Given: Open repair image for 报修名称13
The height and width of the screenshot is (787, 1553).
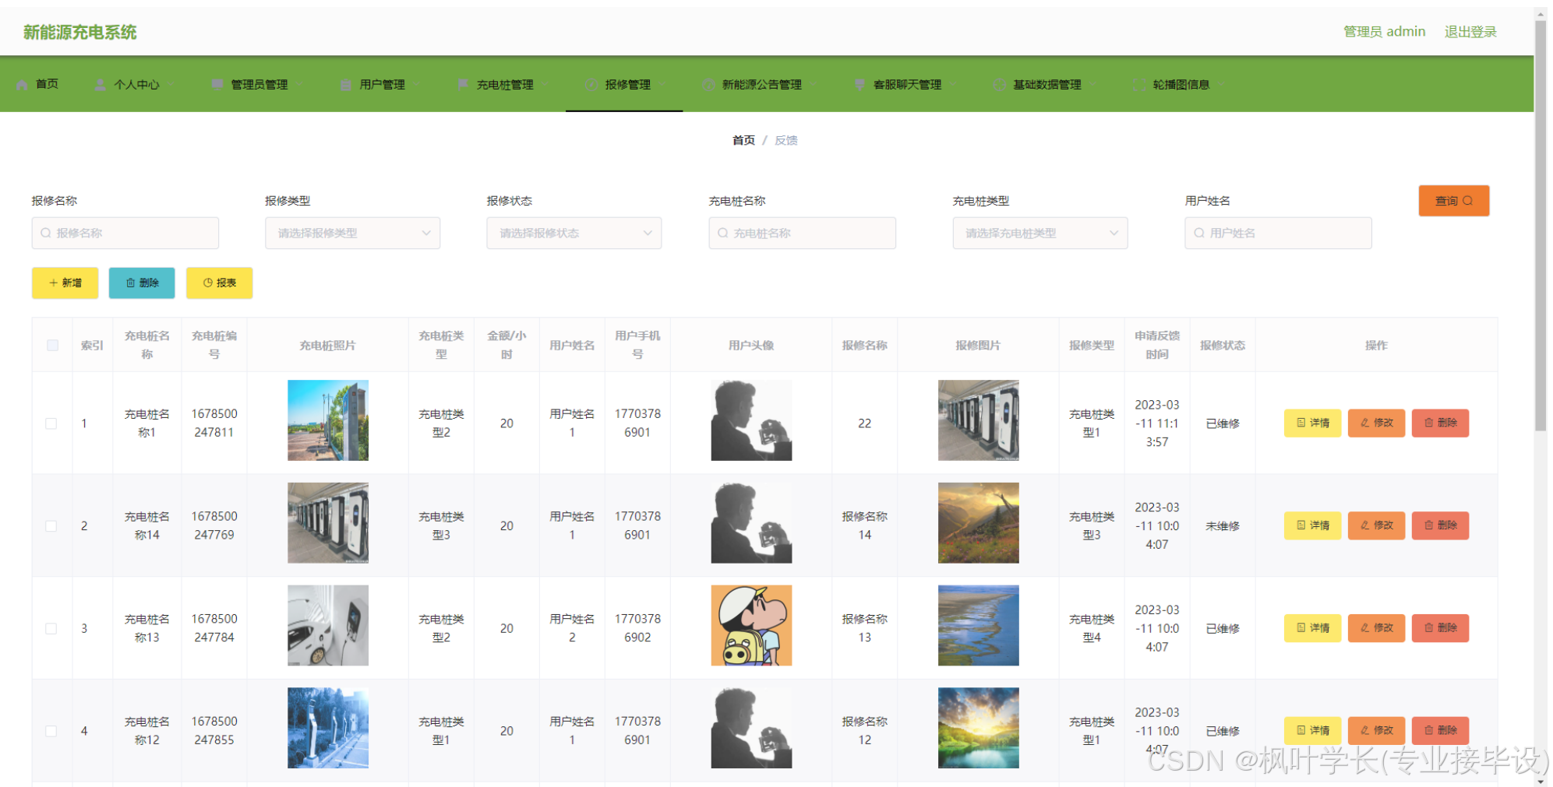Looking at the screenshot, I should click(978, 626).
